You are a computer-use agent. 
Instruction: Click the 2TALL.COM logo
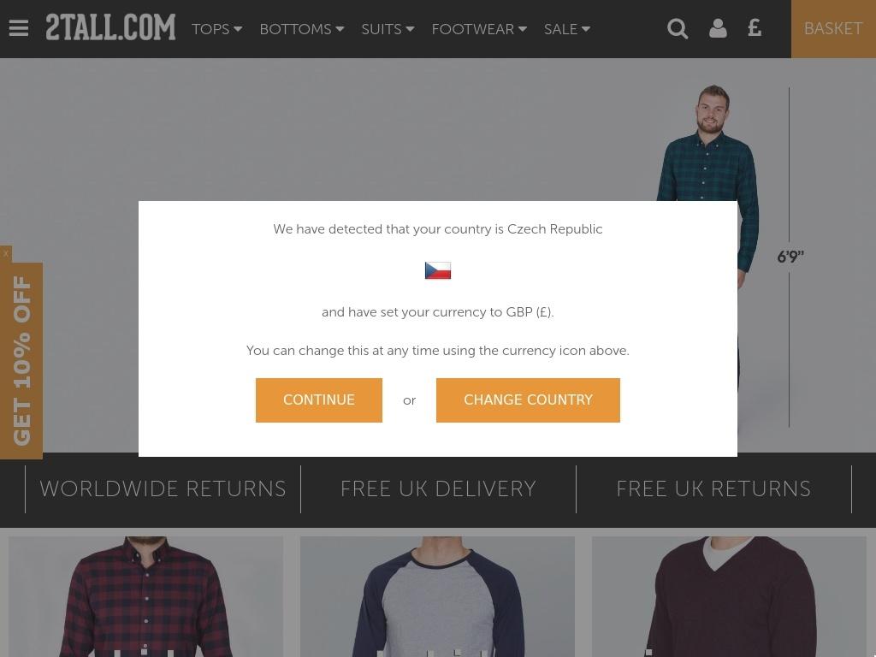point(110,28)
